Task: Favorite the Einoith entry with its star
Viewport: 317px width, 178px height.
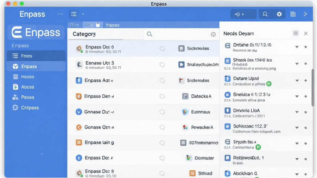Action: coord(306,143)
